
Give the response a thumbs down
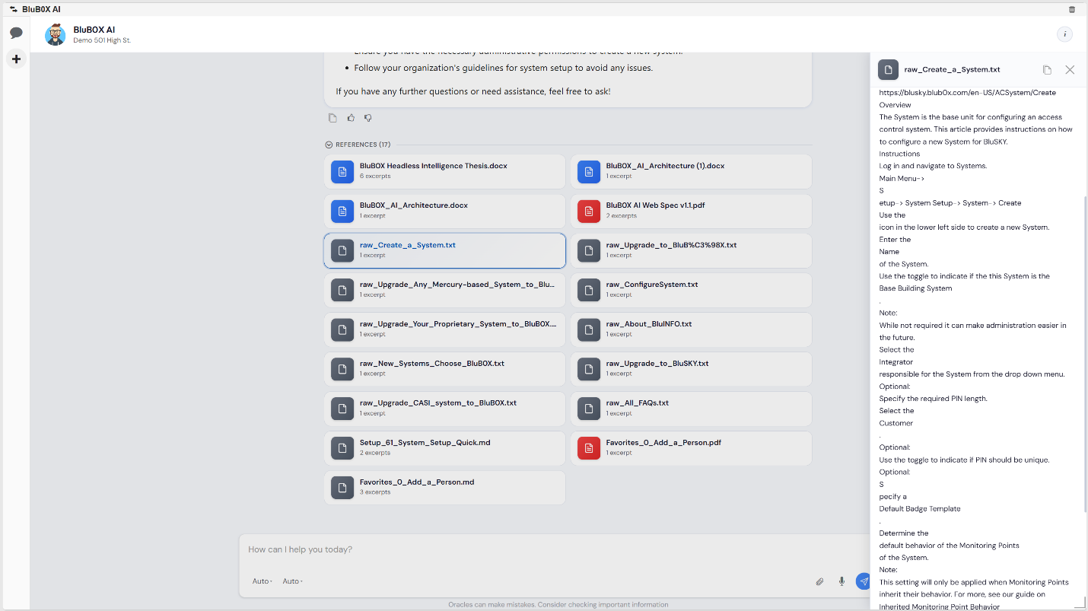tap(367, 118)
